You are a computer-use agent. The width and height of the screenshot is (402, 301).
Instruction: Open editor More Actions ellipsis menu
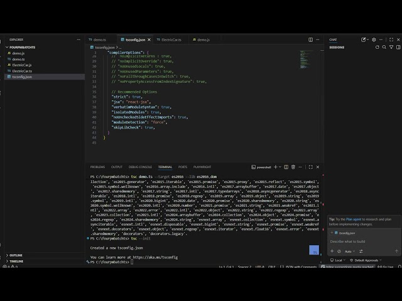pyautogui.click(x=318, y=40)
